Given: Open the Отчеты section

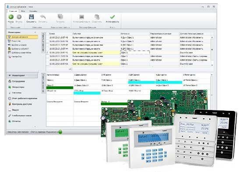Looking at the screenshot, I should click(x=14, y=121).
